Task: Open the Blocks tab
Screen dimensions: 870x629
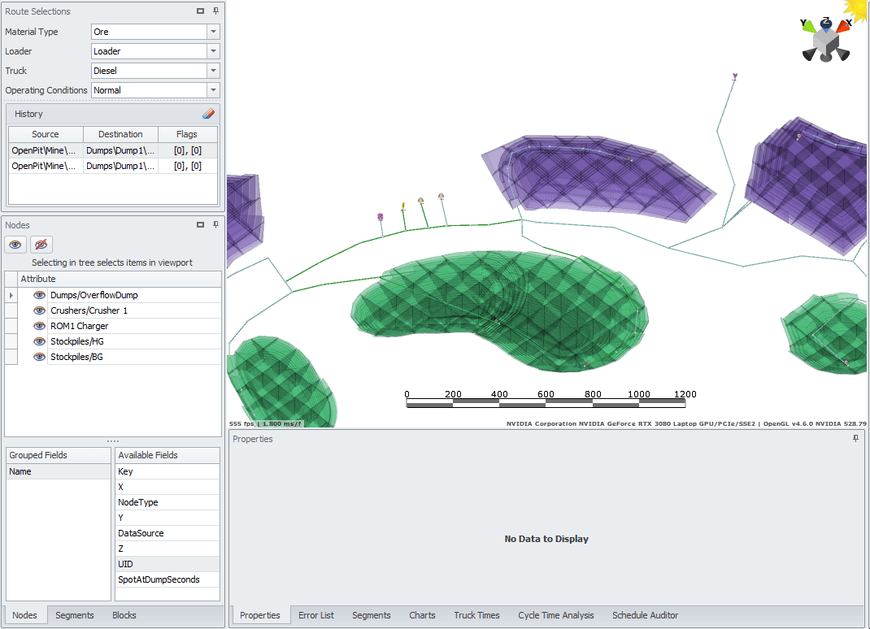Action: pos(124,615)
